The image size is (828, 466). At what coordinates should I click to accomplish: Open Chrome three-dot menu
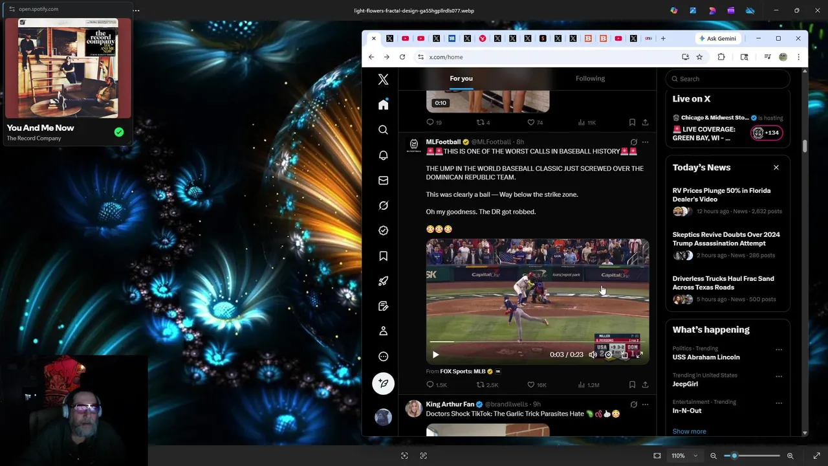(x=798, y=57)
